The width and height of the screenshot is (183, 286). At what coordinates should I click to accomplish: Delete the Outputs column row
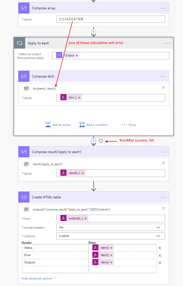(160, 263)
